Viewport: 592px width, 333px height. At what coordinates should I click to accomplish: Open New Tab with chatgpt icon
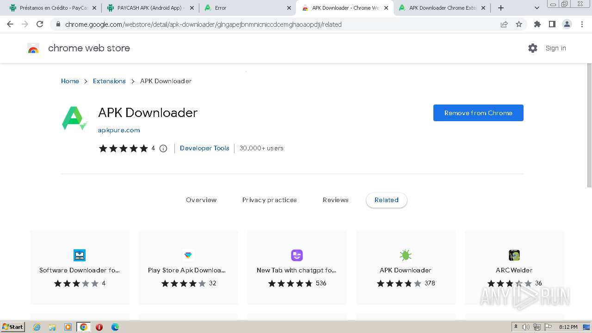(297, 255)
